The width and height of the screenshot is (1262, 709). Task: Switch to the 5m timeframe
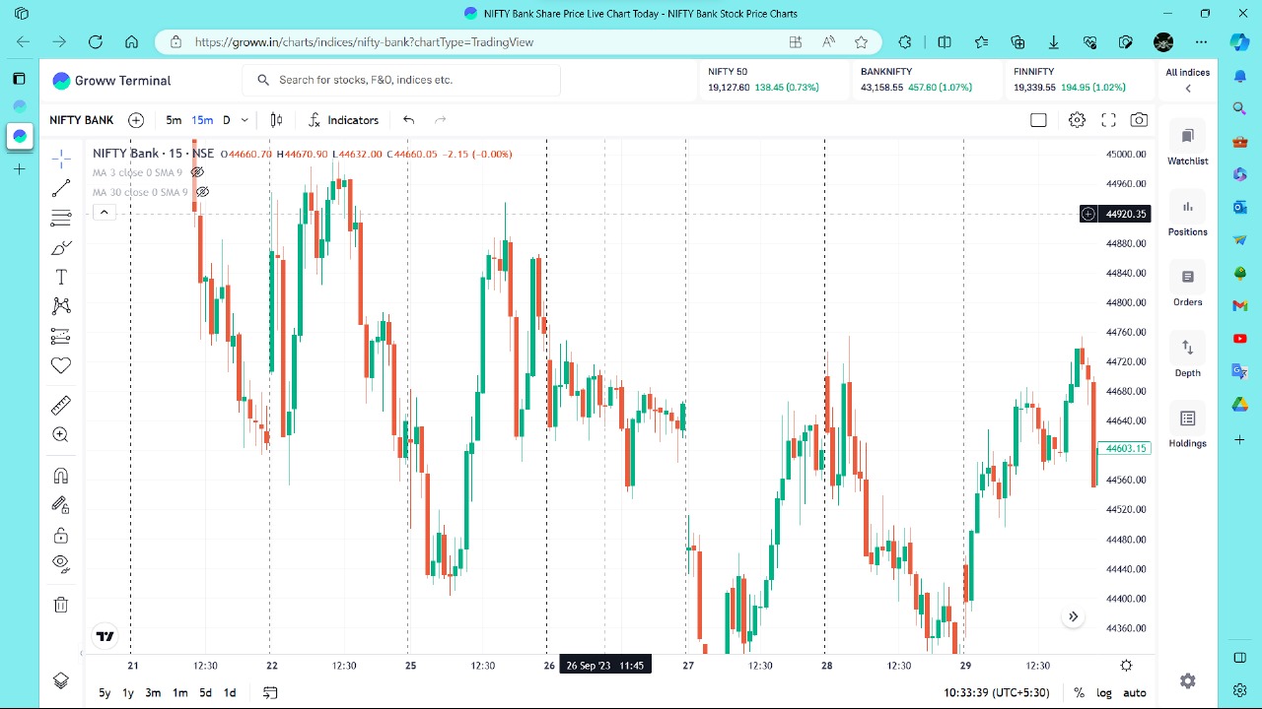coord(174,120)
